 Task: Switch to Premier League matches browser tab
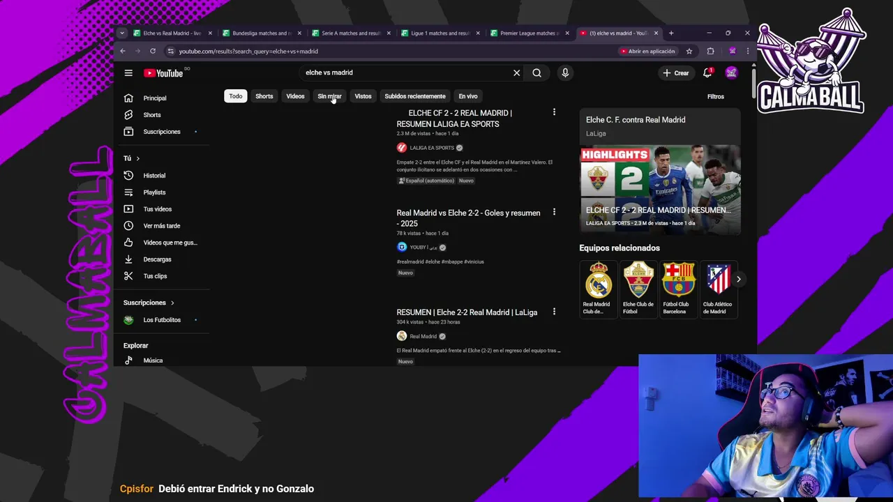(530, 33)
